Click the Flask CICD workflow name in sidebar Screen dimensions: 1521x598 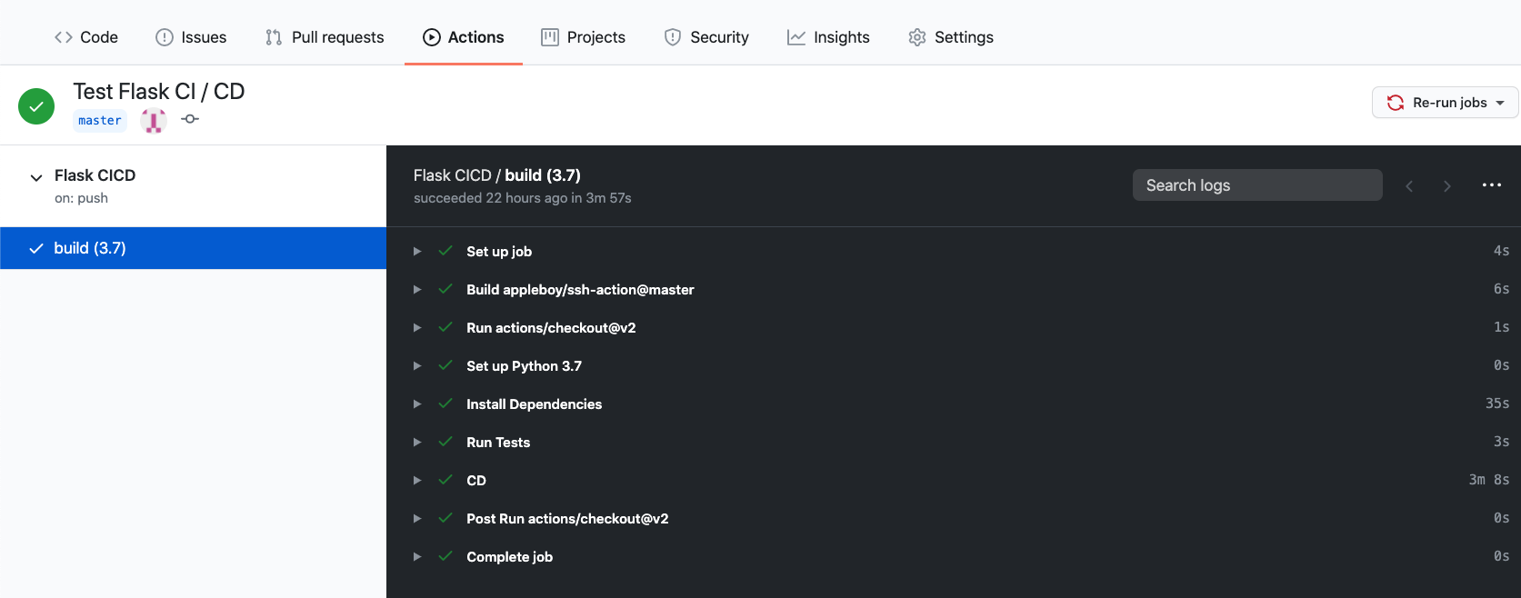click(95, 175)
